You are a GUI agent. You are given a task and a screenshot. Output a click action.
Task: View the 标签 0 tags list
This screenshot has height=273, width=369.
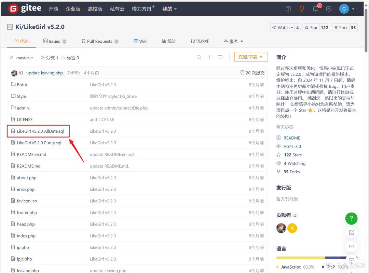70,58
